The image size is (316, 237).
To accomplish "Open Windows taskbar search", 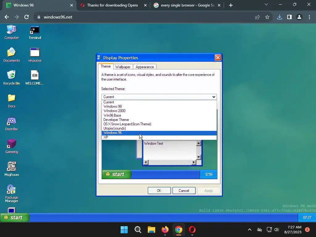I will coord(138,230).
